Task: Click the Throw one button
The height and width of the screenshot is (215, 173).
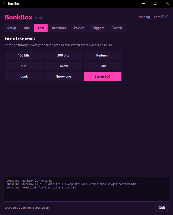Action: click(63, 76)
